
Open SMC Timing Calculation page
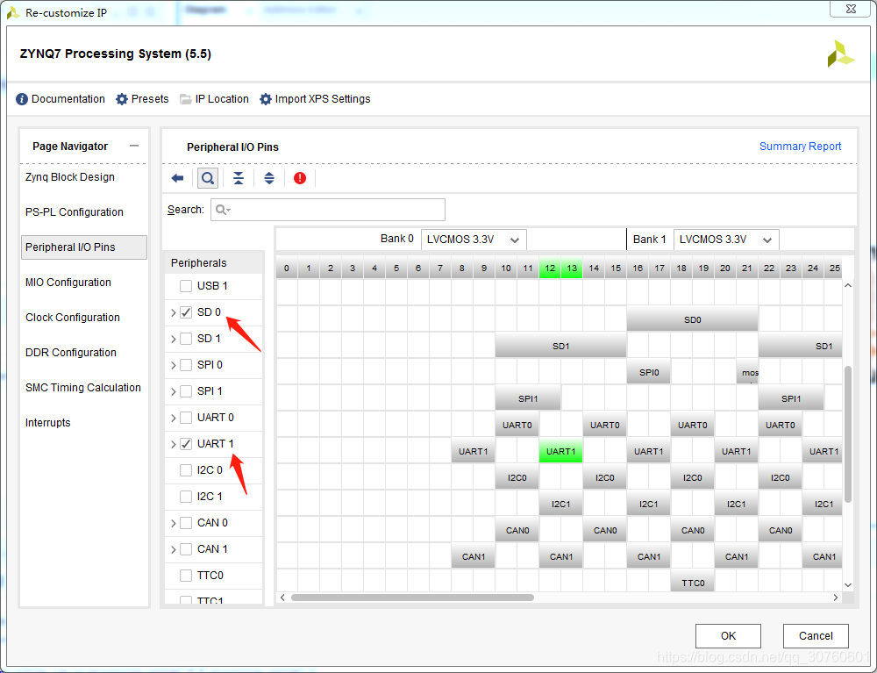pyautogui.click(x=83, y=388)
